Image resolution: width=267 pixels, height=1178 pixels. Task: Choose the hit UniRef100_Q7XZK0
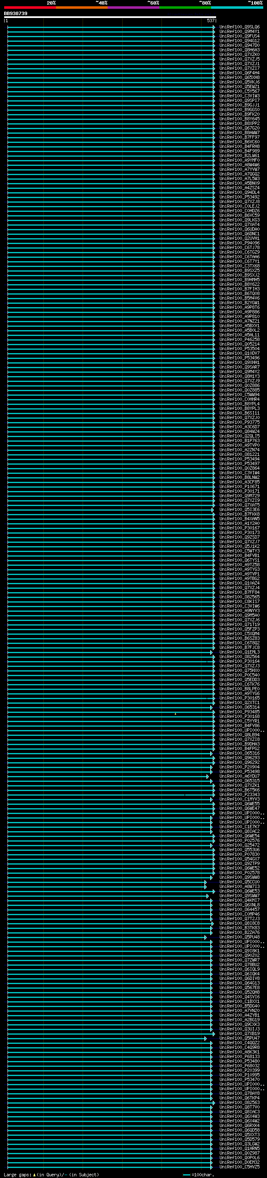239,54
